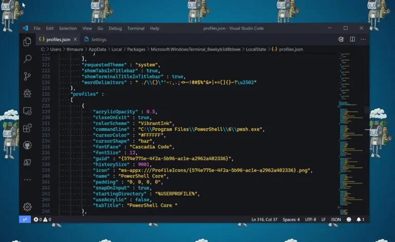Switch to the Settings tab
Viewport: 395px width, 242px height.
coord(95,39)
